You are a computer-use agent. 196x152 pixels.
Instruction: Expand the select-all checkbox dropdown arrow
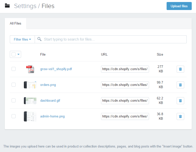click(19, 54)
